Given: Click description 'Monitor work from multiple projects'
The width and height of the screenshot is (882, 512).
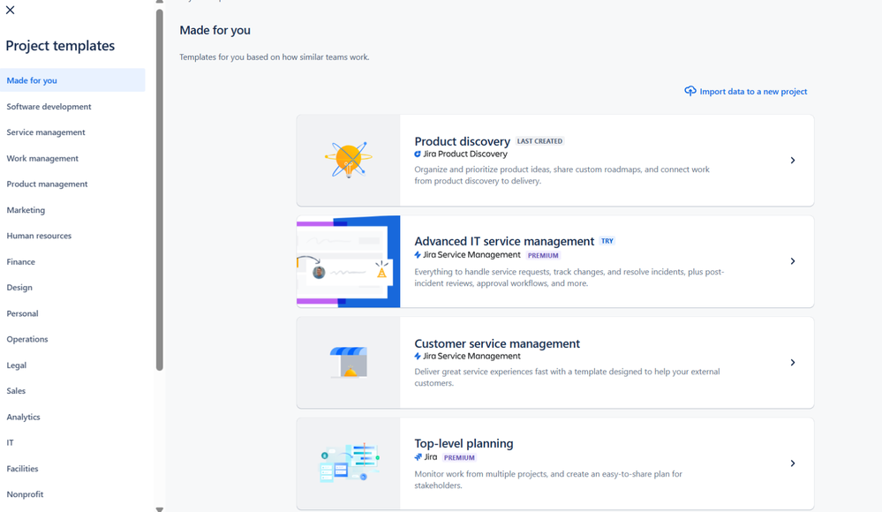Looking at the screenshot, I should [x=548, y=479].
